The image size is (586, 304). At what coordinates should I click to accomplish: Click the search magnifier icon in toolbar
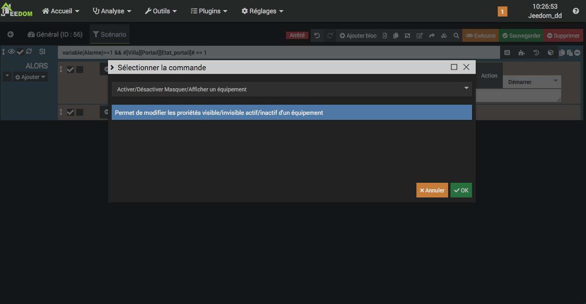point(456,35)
